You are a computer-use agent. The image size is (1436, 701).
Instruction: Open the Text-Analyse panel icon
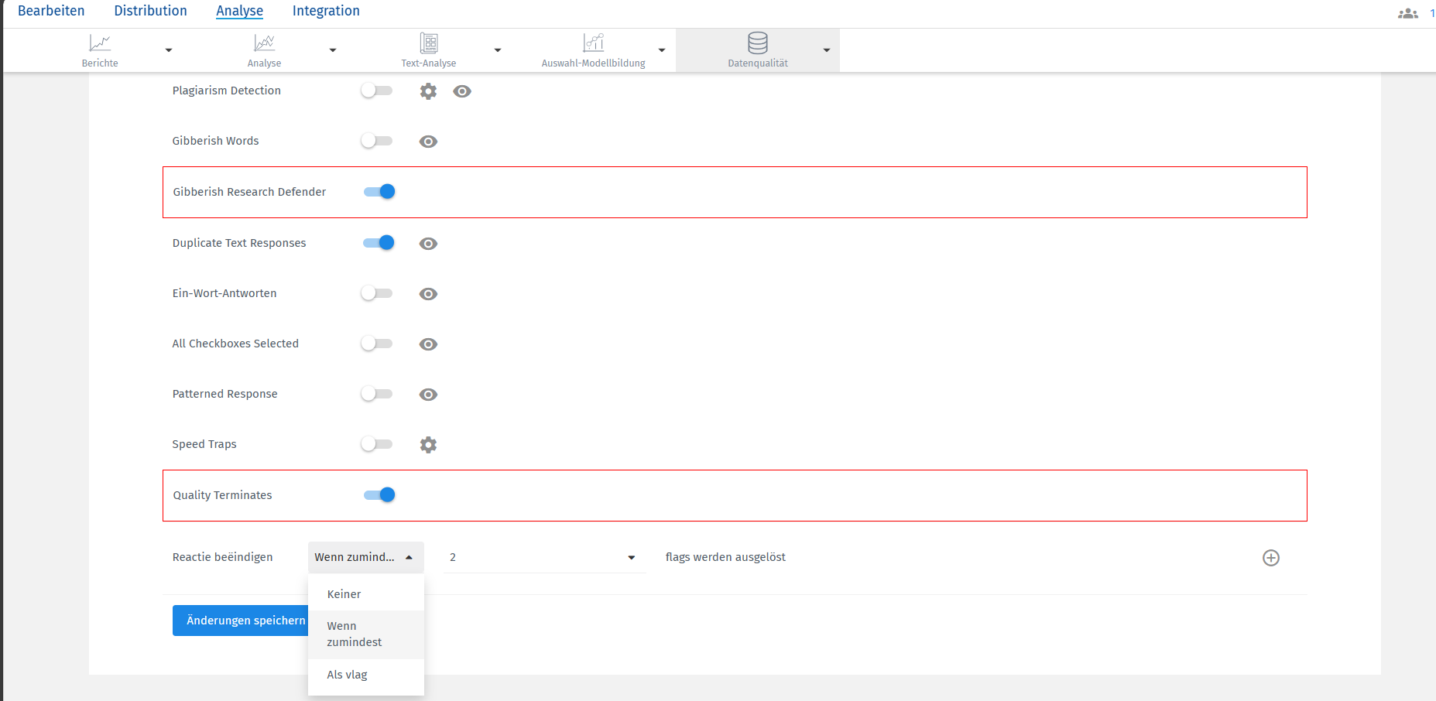tap(428, 43)
